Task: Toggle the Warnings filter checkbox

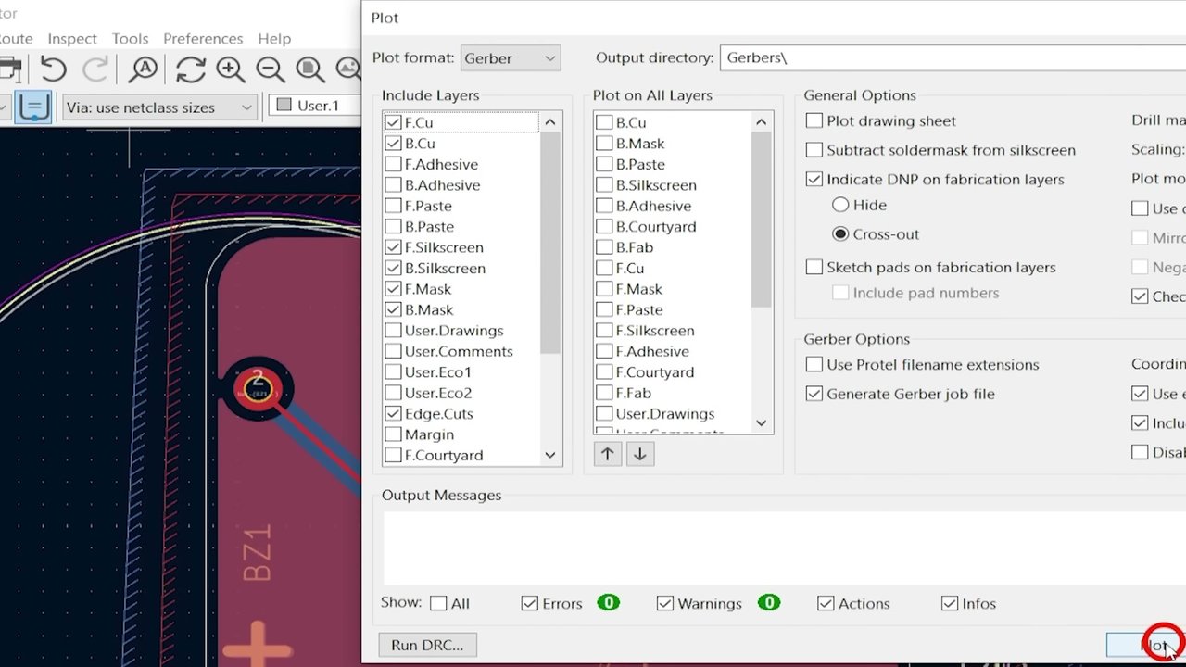Action: (664, 603)
